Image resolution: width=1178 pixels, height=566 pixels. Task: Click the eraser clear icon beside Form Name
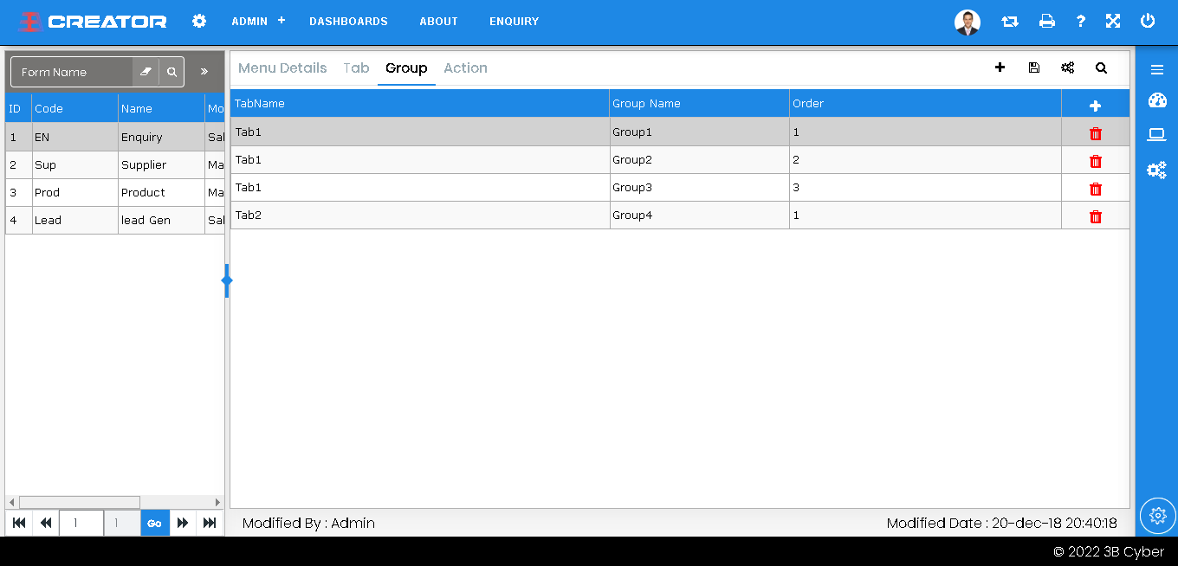point(146,72)
